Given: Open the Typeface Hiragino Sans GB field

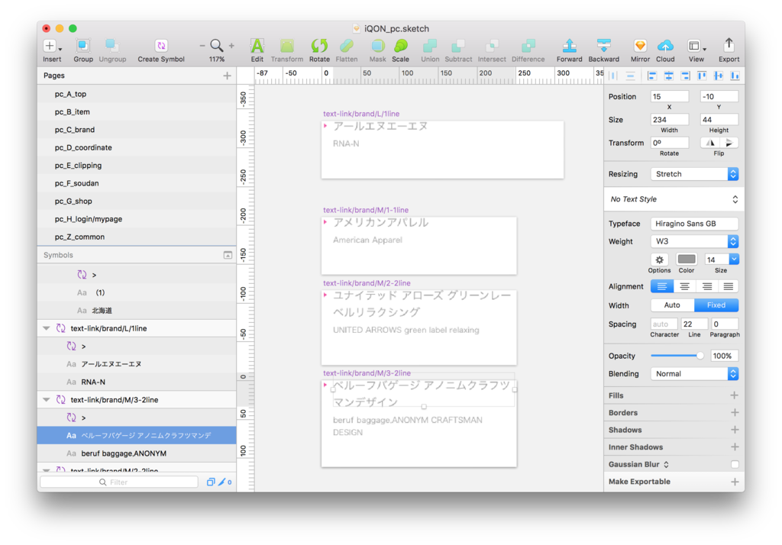Looking at the screenshot, I should click(694, 224).
